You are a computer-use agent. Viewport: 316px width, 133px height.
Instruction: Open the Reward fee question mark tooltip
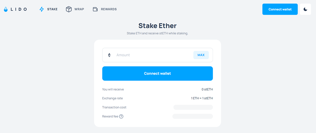(x=121, y=116)
